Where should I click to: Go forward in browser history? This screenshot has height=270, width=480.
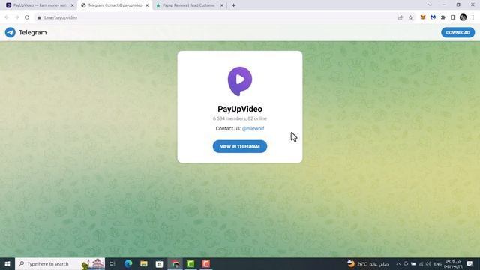16,17
